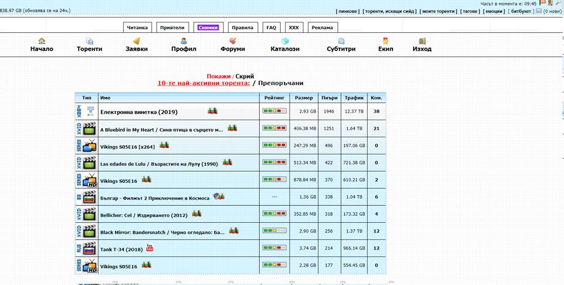Click the Форуми navigation icon

point(233,41)
